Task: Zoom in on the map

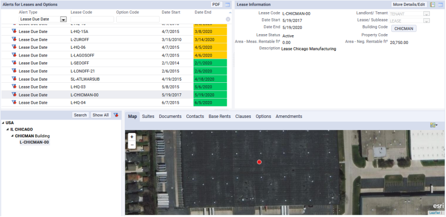Action: pyautogui.click(x=131, y=137)
